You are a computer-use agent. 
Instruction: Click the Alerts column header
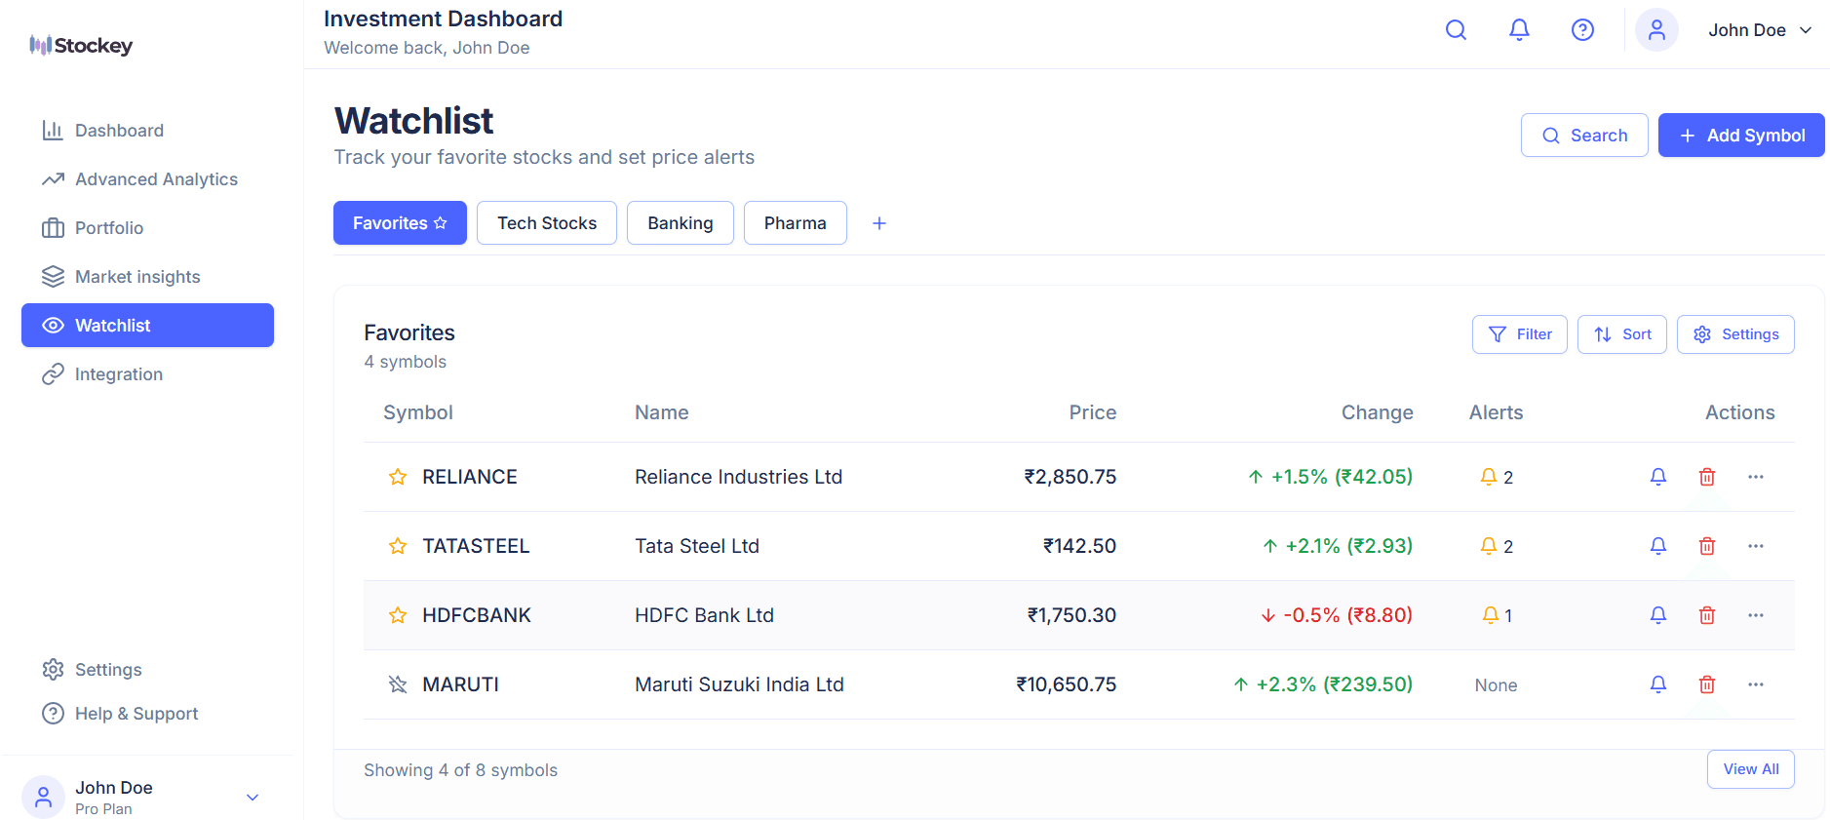point(1497,412)
